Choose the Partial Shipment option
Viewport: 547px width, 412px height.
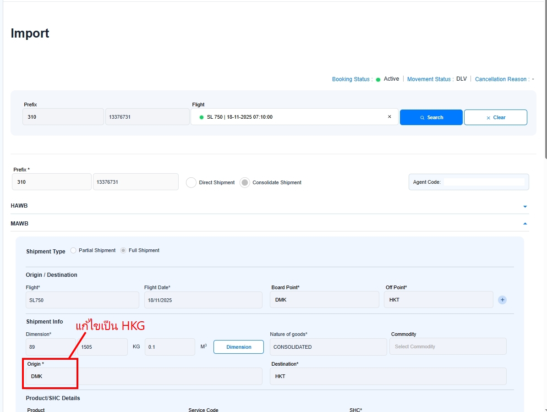click(73, 250)
